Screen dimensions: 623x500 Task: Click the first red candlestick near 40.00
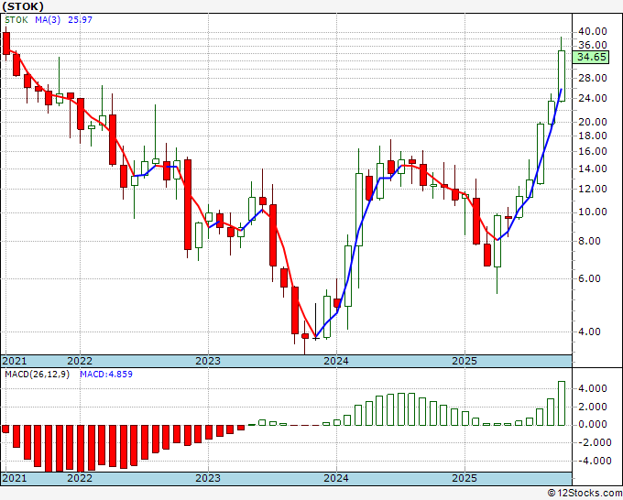pyautogui.click(x=6, y=43)
